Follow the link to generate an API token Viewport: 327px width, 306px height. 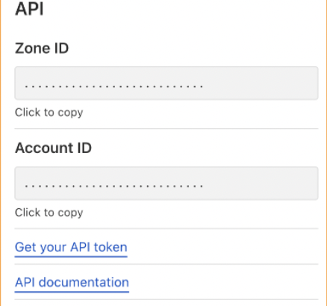(71, 247)
